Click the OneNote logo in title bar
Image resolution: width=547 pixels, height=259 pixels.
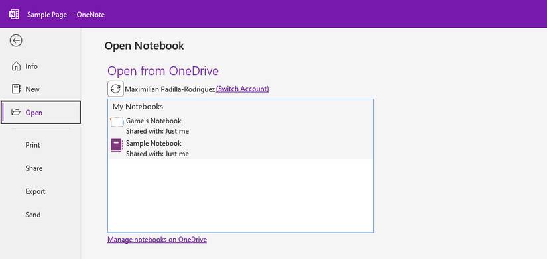click(14, 15)
